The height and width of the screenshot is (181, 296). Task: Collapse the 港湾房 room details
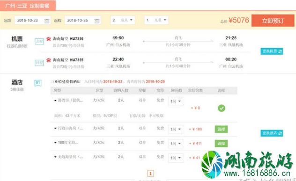(x=55, y=101)
